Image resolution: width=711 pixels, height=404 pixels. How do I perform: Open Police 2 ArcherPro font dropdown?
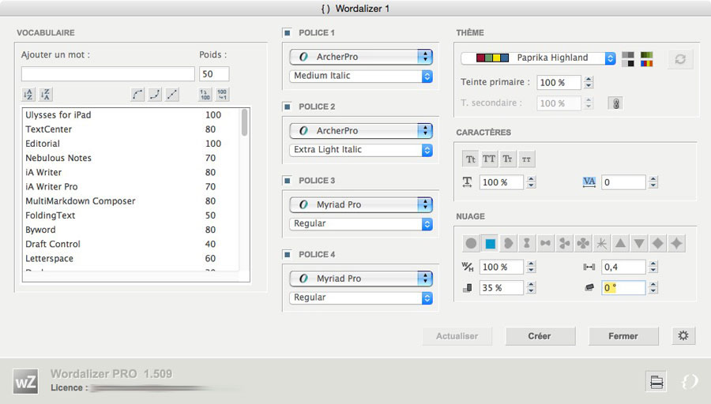[x=361, y=130]
